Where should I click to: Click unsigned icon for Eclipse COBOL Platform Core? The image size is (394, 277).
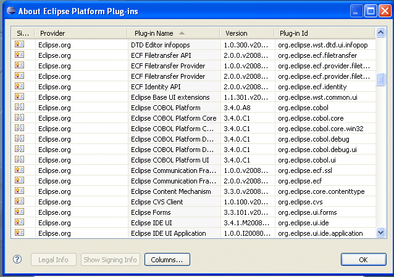19,118
